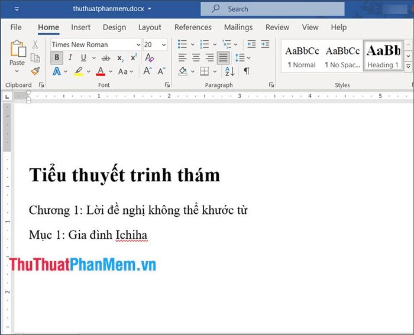Start a multilevel list
Screen dimensions: 414x335
click(x=227, y=44)
